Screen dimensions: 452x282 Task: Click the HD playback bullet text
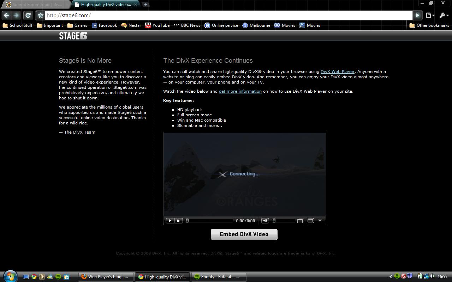pos(190,110)
